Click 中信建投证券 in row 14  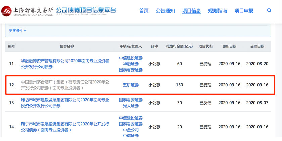coord(131,118)
